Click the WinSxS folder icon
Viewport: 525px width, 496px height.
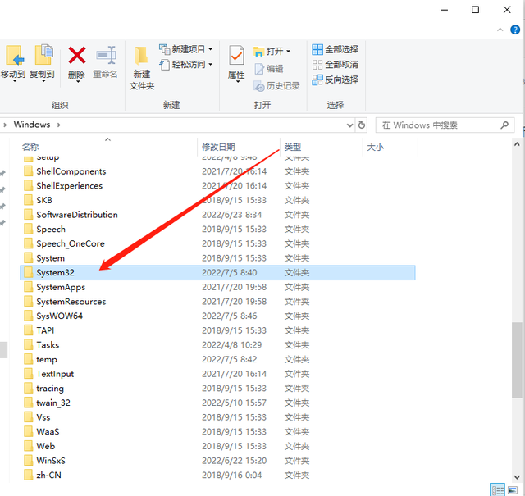coord(28,461)
